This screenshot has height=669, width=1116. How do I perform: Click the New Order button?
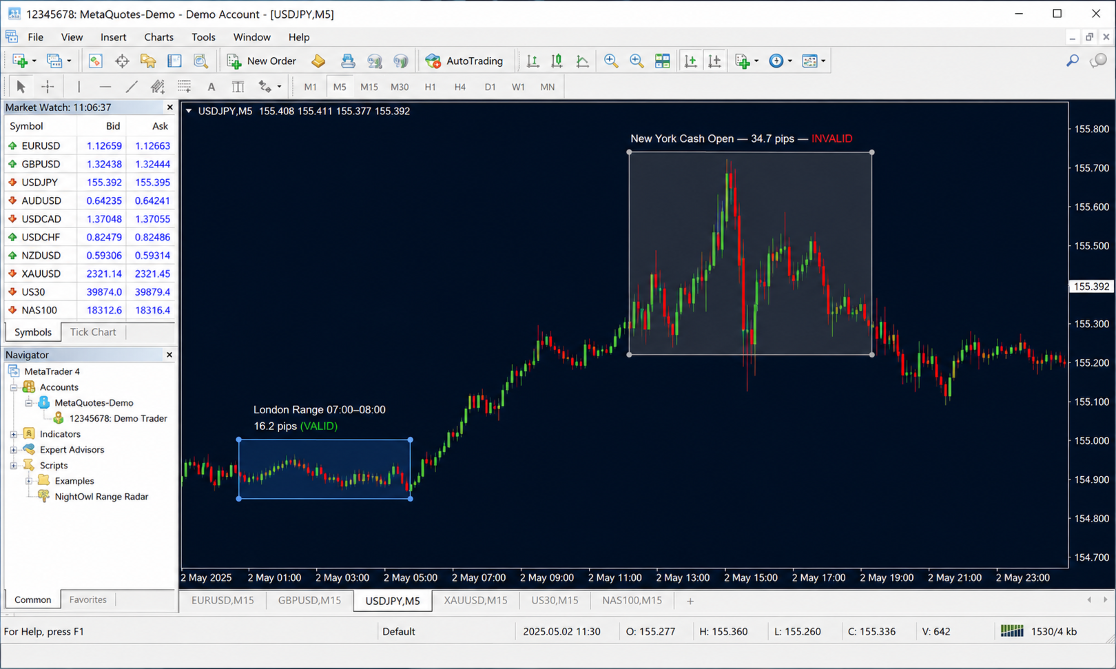[x=262, y=61]
